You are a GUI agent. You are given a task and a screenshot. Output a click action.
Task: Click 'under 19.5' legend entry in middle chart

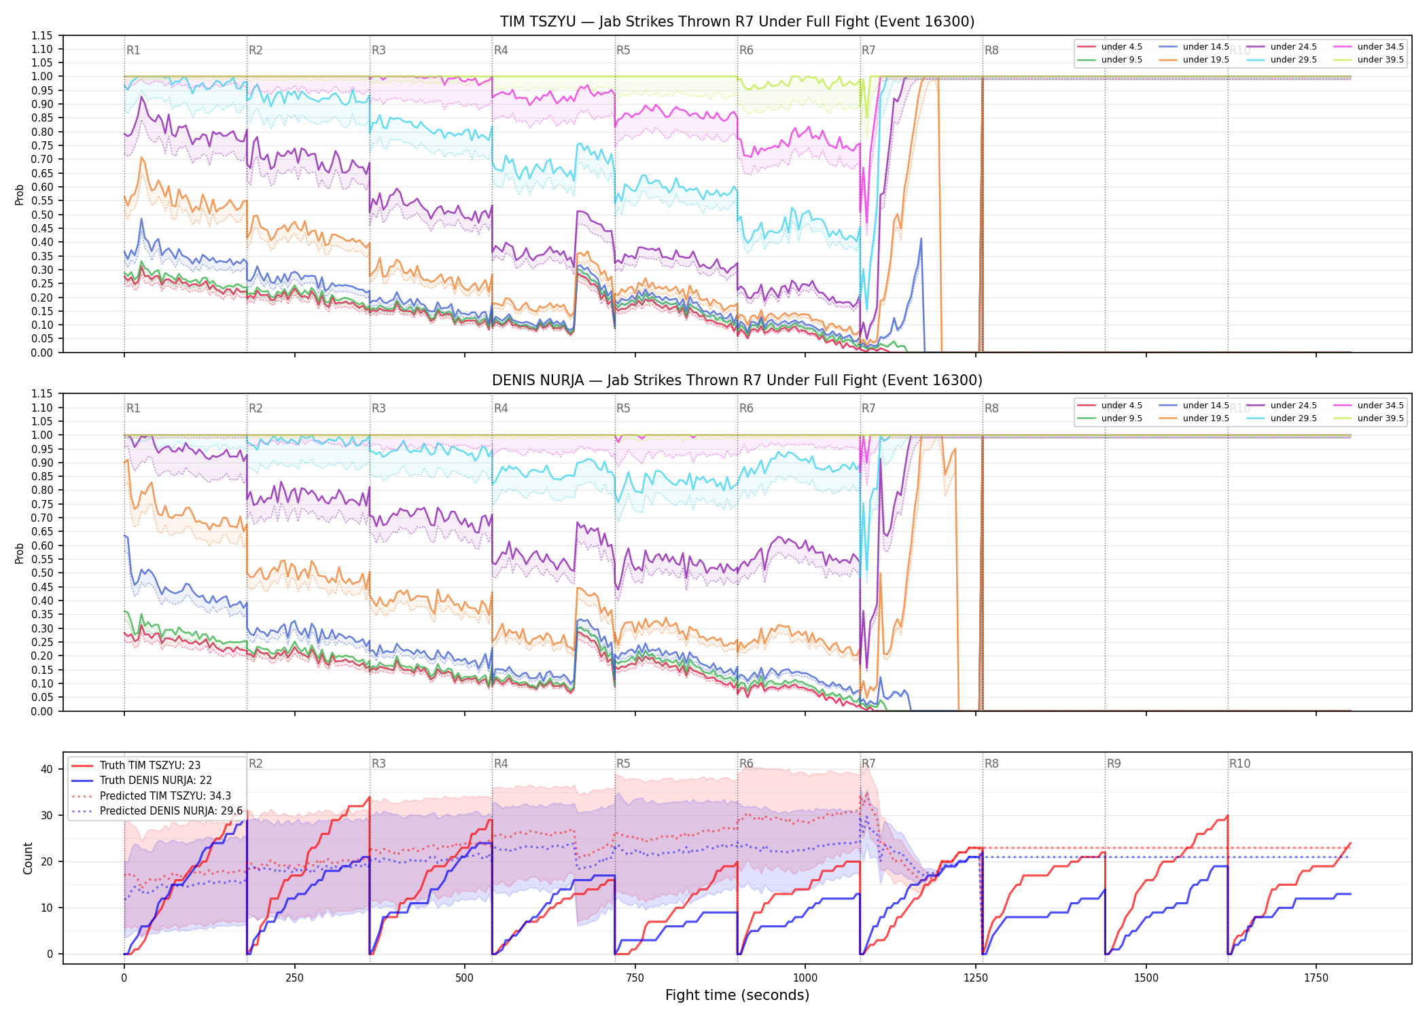[x=1194, y=418]
